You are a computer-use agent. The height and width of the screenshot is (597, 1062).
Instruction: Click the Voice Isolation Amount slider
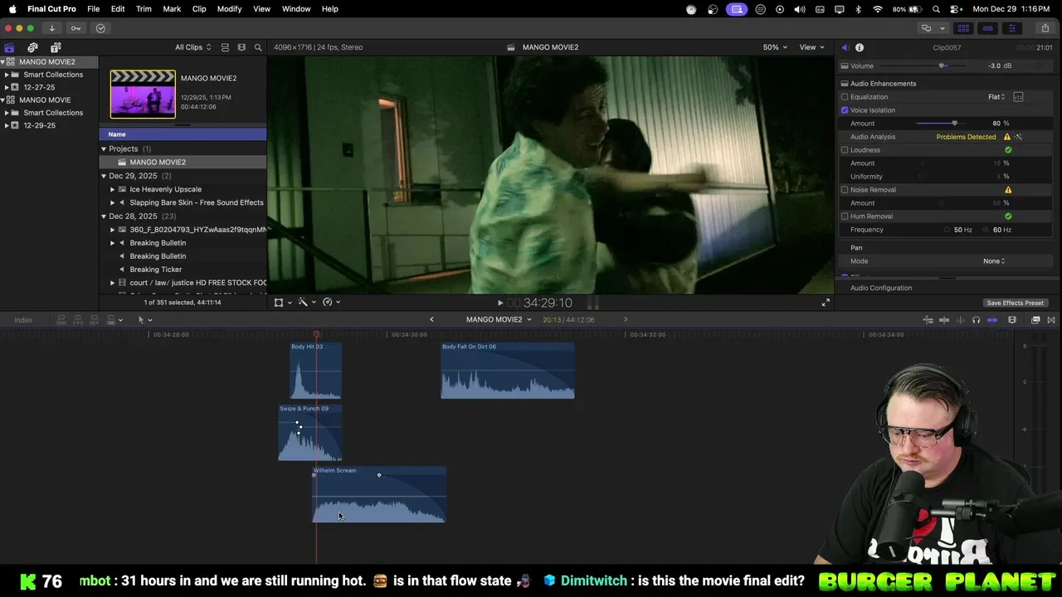(x=939, y=124)
